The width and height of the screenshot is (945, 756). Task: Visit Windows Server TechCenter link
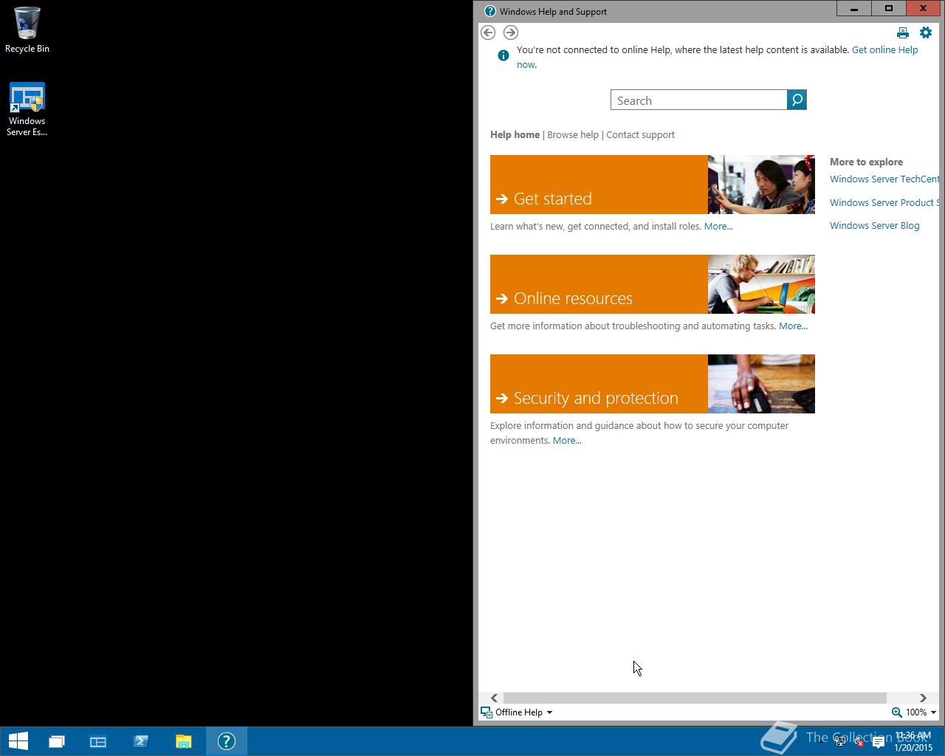click(884, 179)
